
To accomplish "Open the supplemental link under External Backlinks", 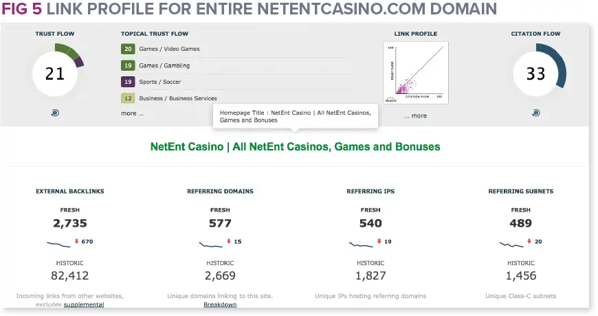I will point(84,304).
